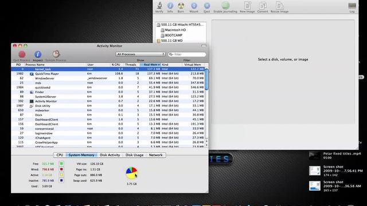Select the mdworker process row
This screenshot has height=206, width=367.
tap(108, 110)
